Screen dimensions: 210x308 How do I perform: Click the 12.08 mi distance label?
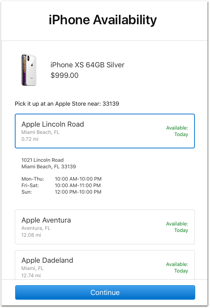[31, 235]
